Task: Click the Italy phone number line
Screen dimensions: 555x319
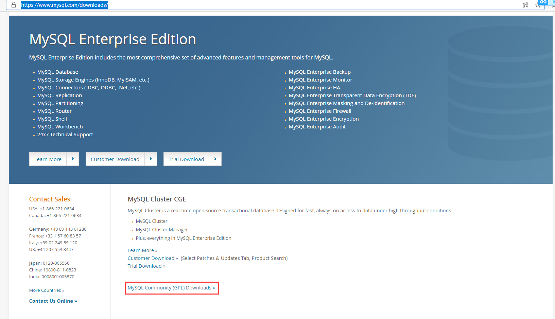Action: point(53,243)
